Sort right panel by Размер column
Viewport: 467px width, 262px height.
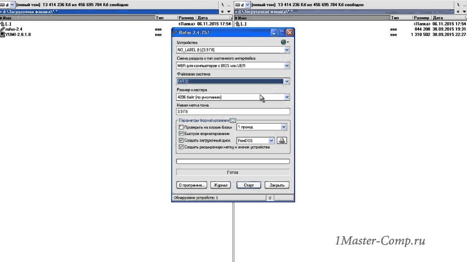click(x=421, y=17)
